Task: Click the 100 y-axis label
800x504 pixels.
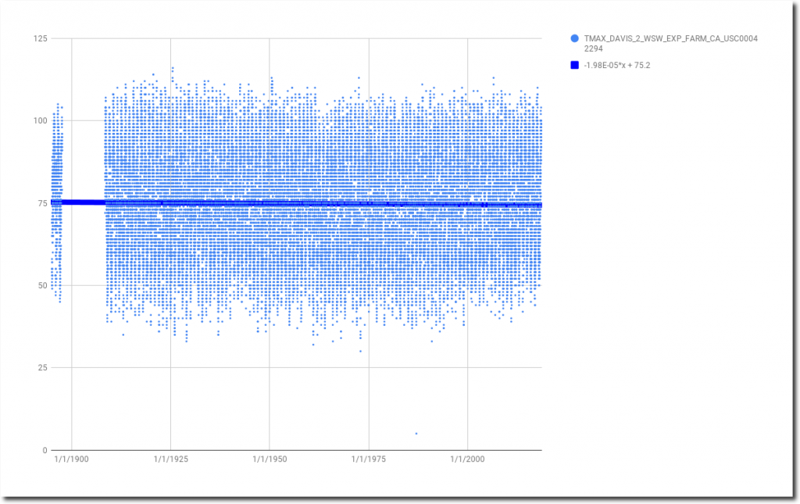Action: pyautogui.click(x=39, y=120)
